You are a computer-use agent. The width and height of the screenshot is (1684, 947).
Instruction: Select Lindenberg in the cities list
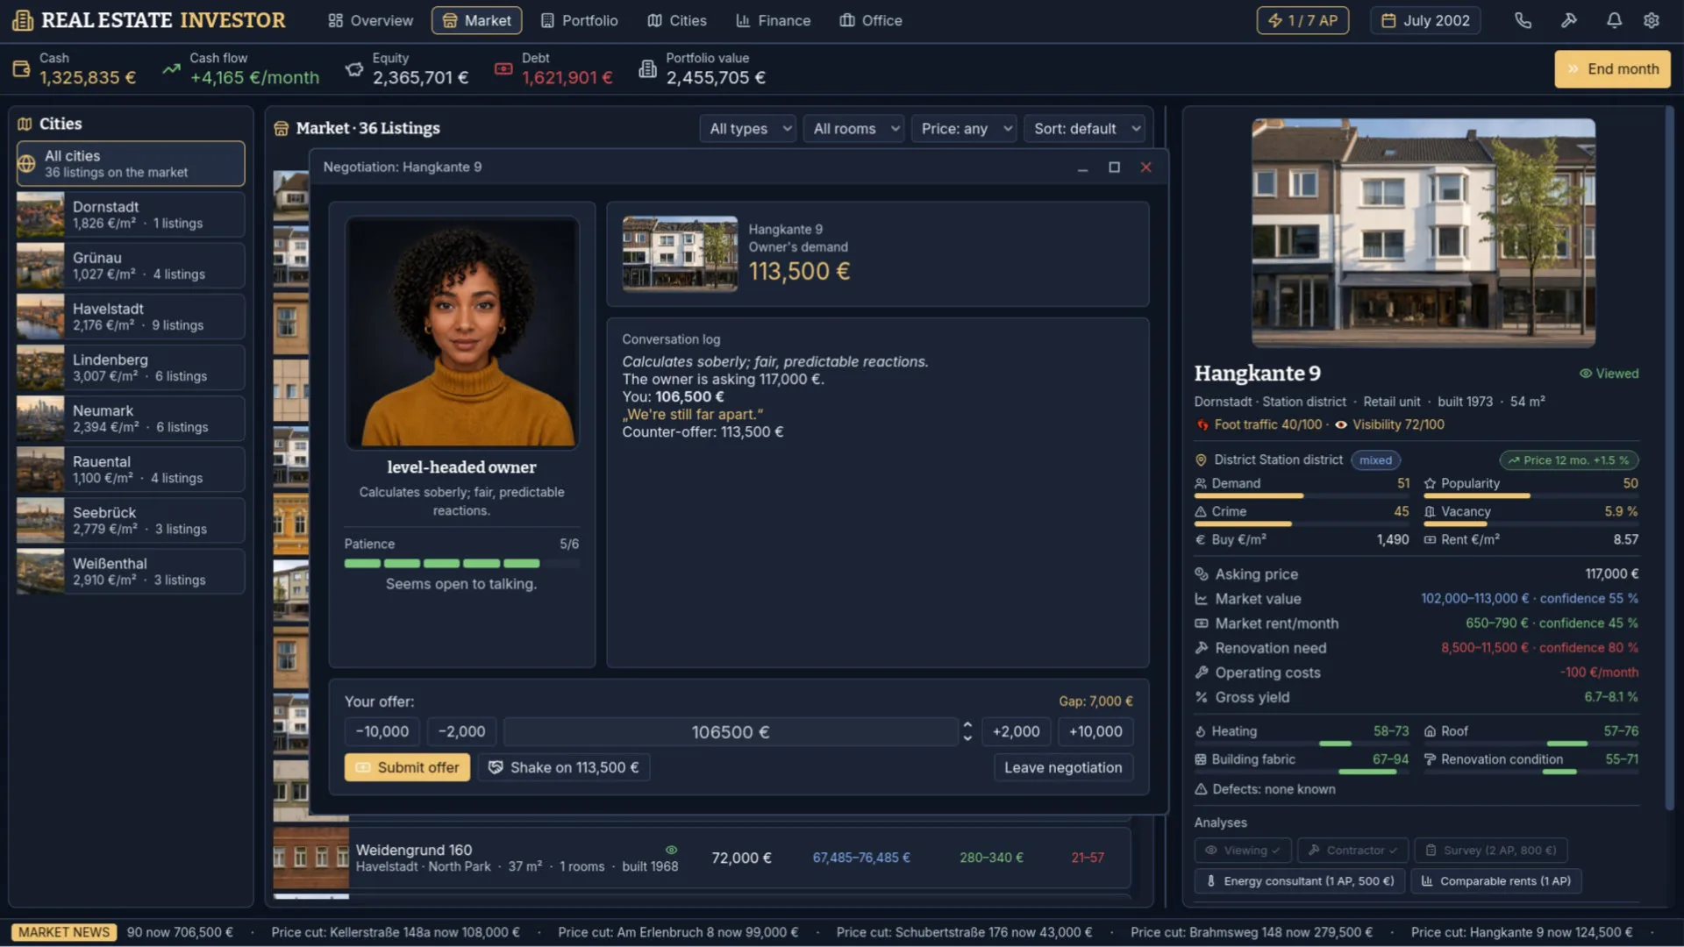coord(131,367)
